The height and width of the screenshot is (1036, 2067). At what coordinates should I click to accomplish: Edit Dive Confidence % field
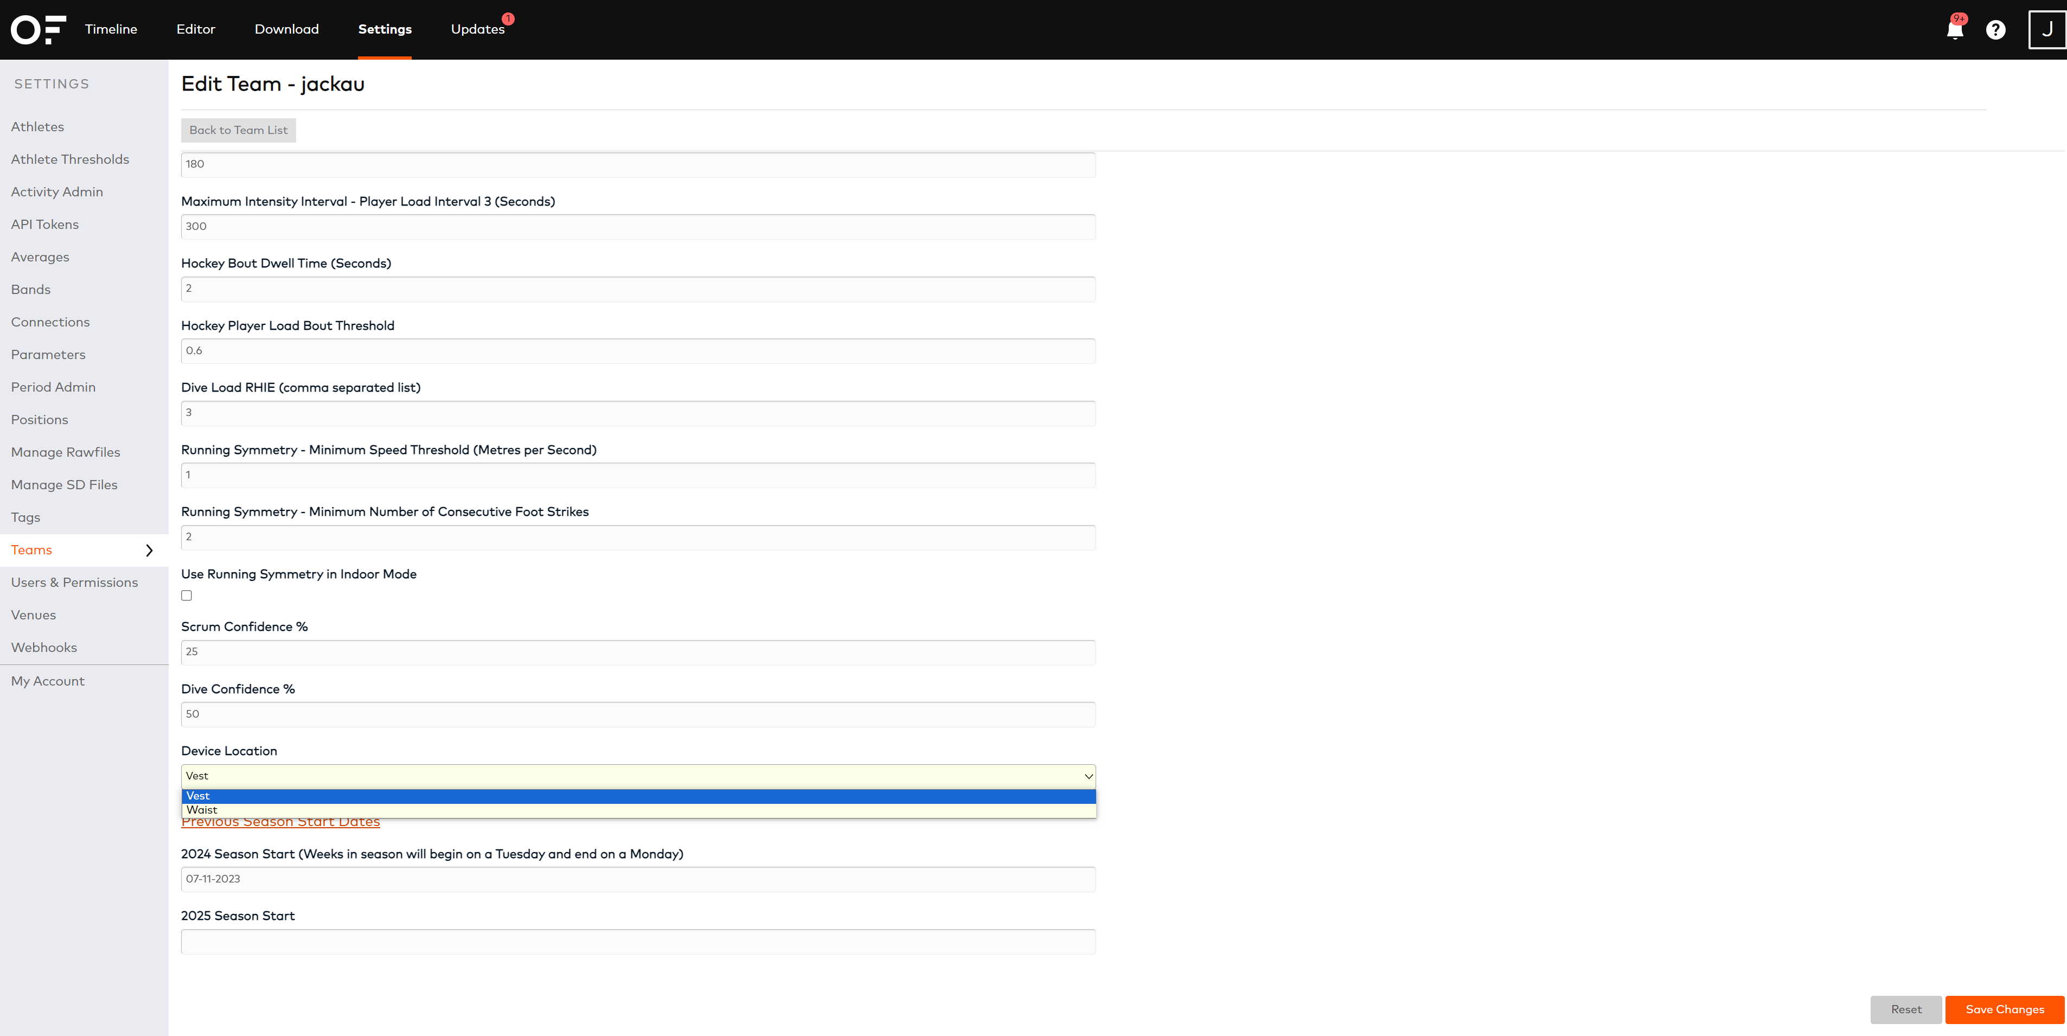tap(638, 715)
